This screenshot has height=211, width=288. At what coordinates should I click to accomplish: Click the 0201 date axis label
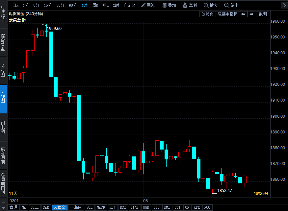(14, 201)
